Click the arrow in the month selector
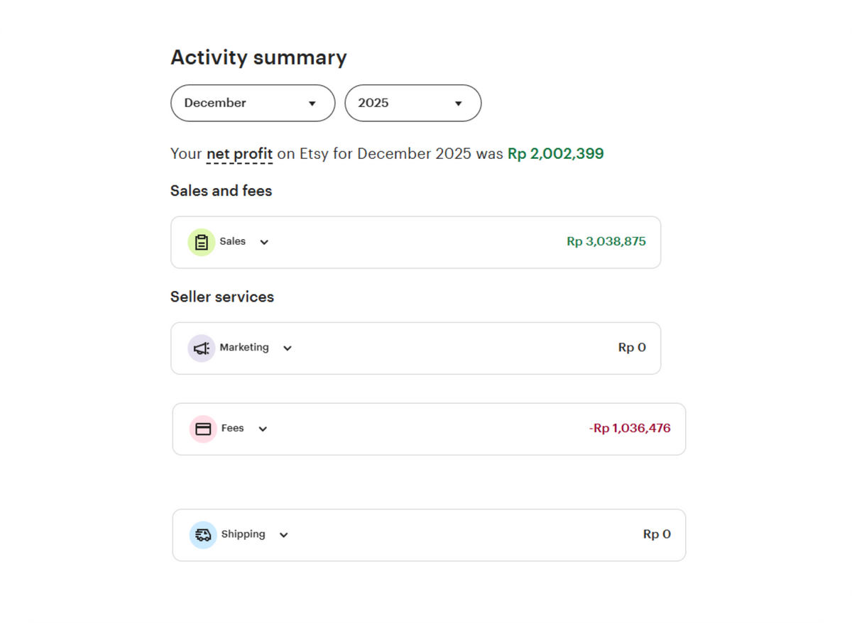Viewport: 852px width, 623px height. (x=312, y=104)
